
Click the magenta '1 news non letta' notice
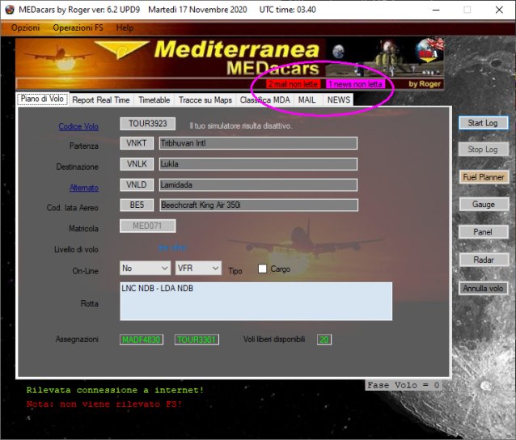[355, 84]
